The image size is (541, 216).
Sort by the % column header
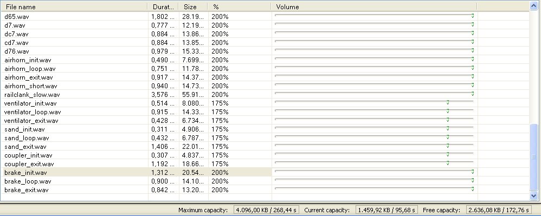tap(239, 6)
